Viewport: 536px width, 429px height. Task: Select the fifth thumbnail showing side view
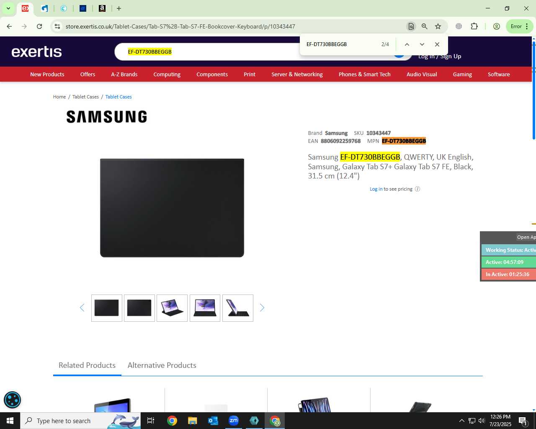pos(238,308)
